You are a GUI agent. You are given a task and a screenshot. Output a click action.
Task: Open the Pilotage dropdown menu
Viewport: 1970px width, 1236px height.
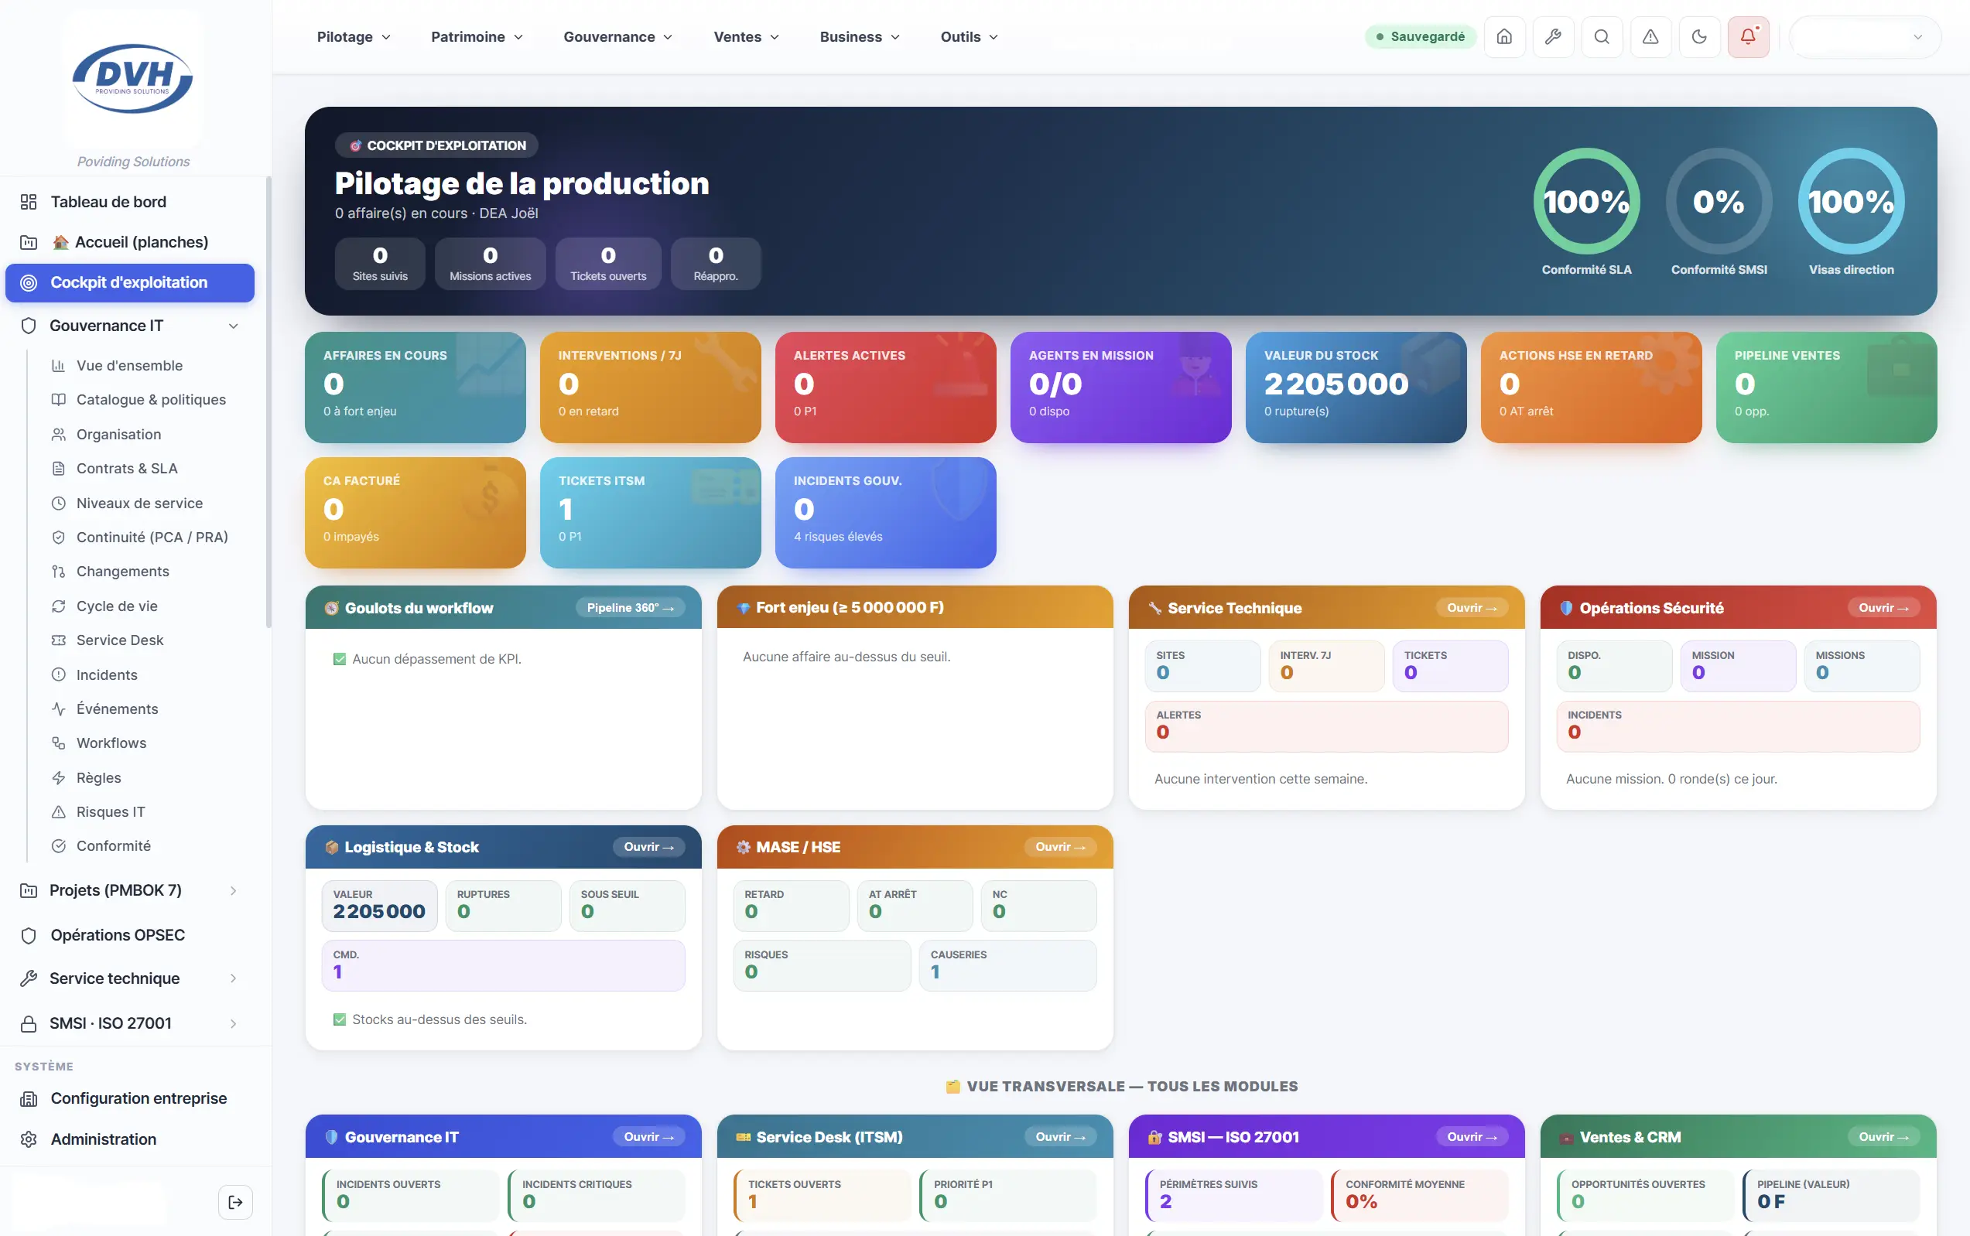click(x=354, y=37)
